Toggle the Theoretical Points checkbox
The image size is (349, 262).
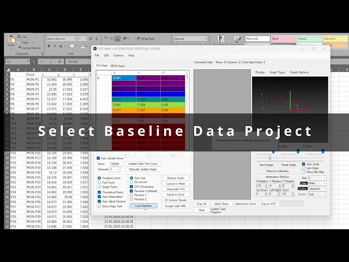click(99, 192)
